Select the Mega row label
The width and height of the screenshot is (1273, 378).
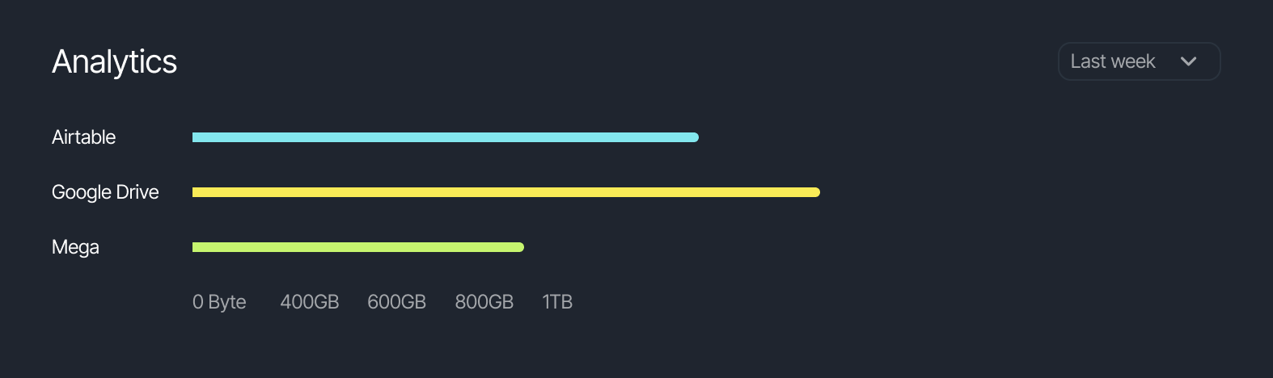pyautogui.click(x=75, y=247)
